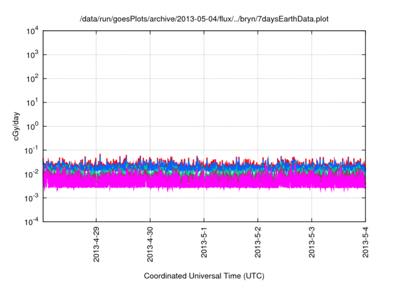Click the 2013-5-2 date tick label
This screenshot has height=282, width=403.
pos(258,242)
